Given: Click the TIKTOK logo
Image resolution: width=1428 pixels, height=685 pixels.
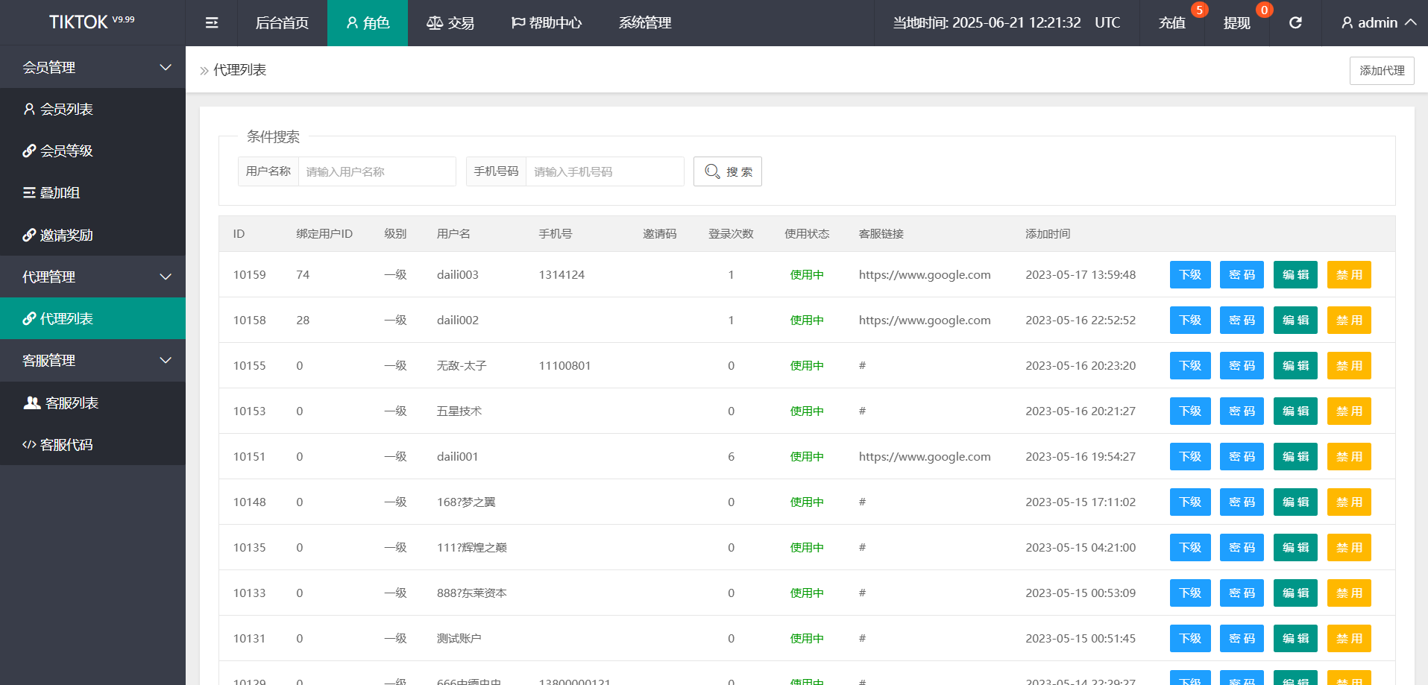Looking at the screenshot, I should tap(92, 22).
